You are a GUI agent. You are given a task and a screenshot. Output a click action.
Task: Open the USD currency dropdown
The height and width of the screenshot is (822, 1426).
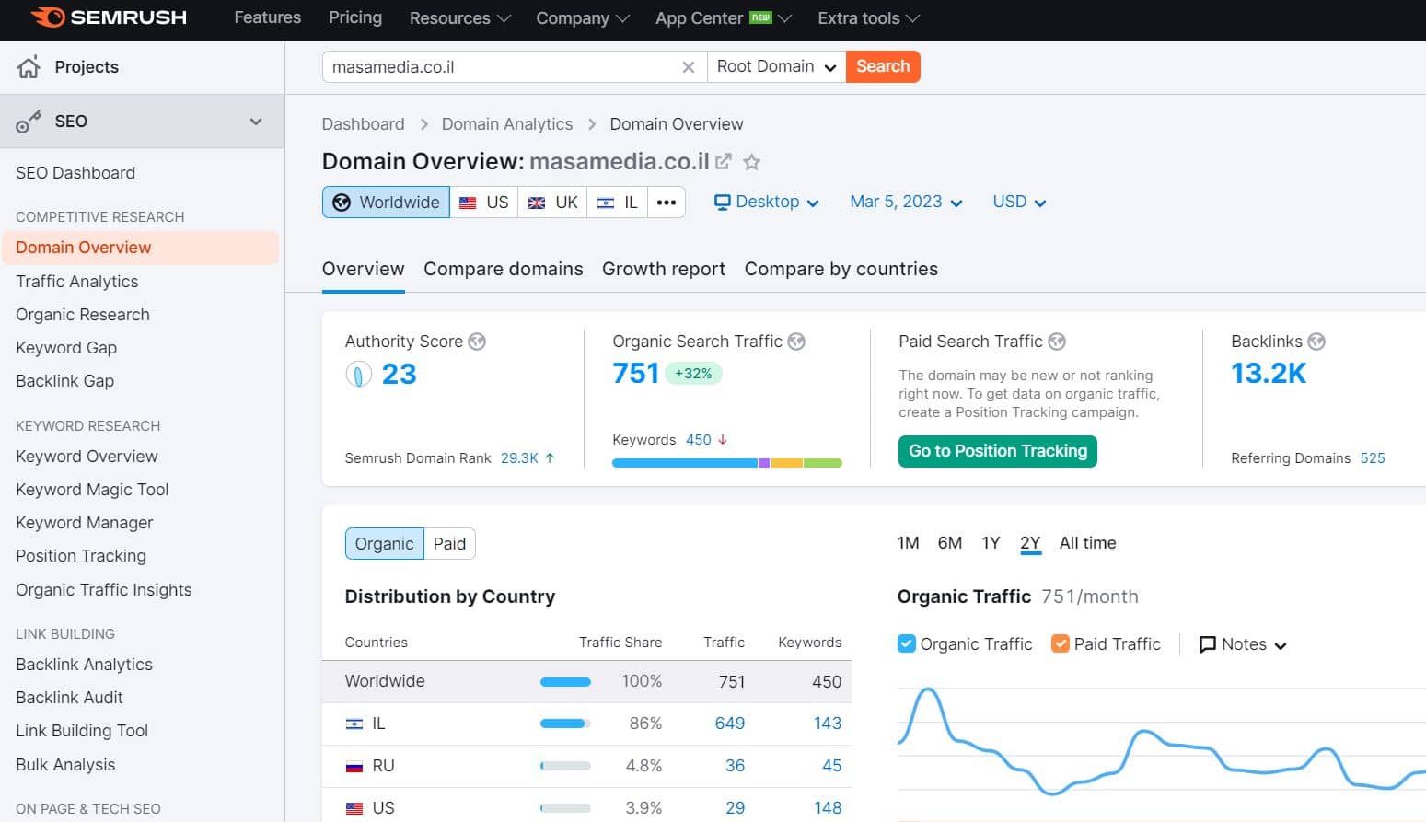1019,203
